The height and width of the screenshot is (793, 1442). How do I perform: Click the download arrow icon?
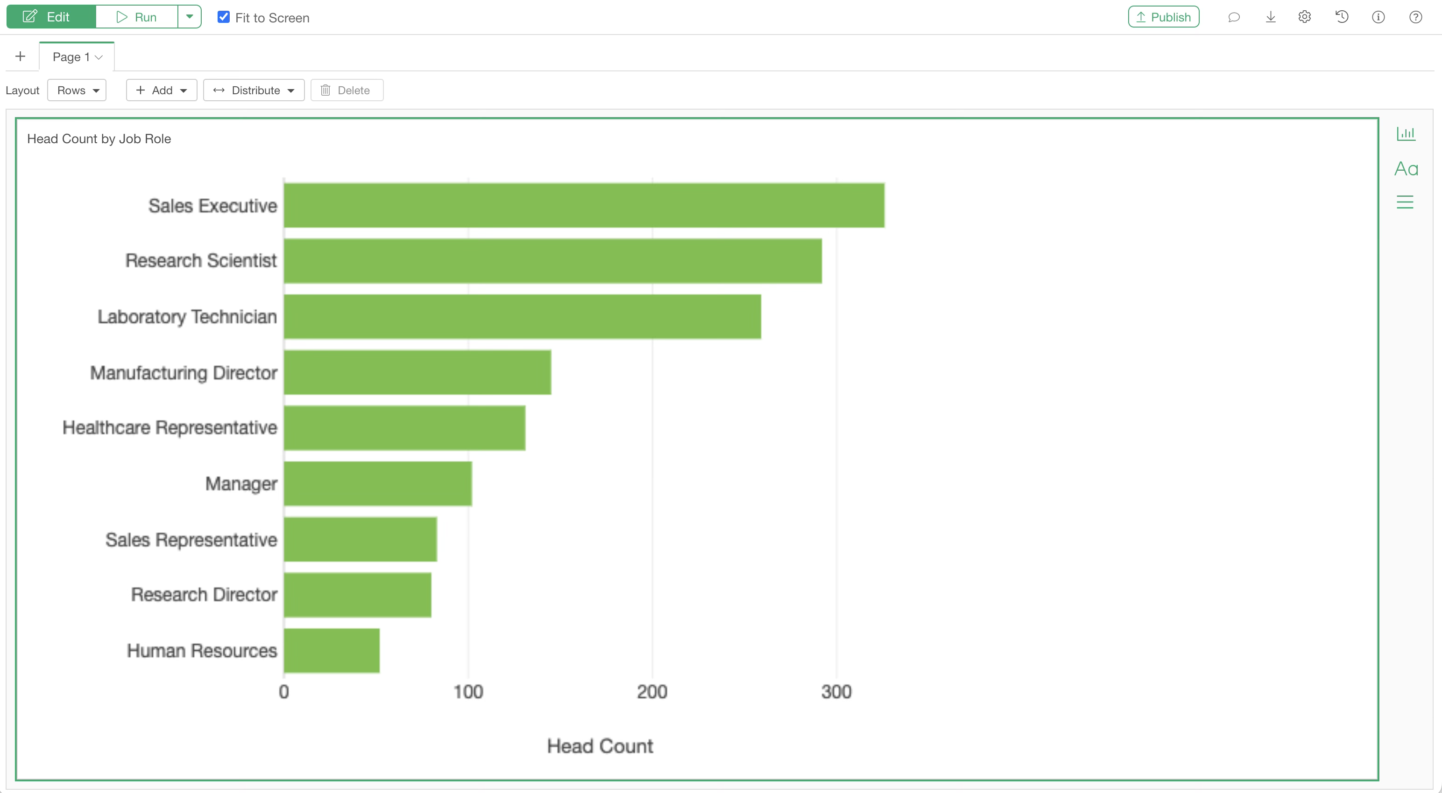(1271, 17)
